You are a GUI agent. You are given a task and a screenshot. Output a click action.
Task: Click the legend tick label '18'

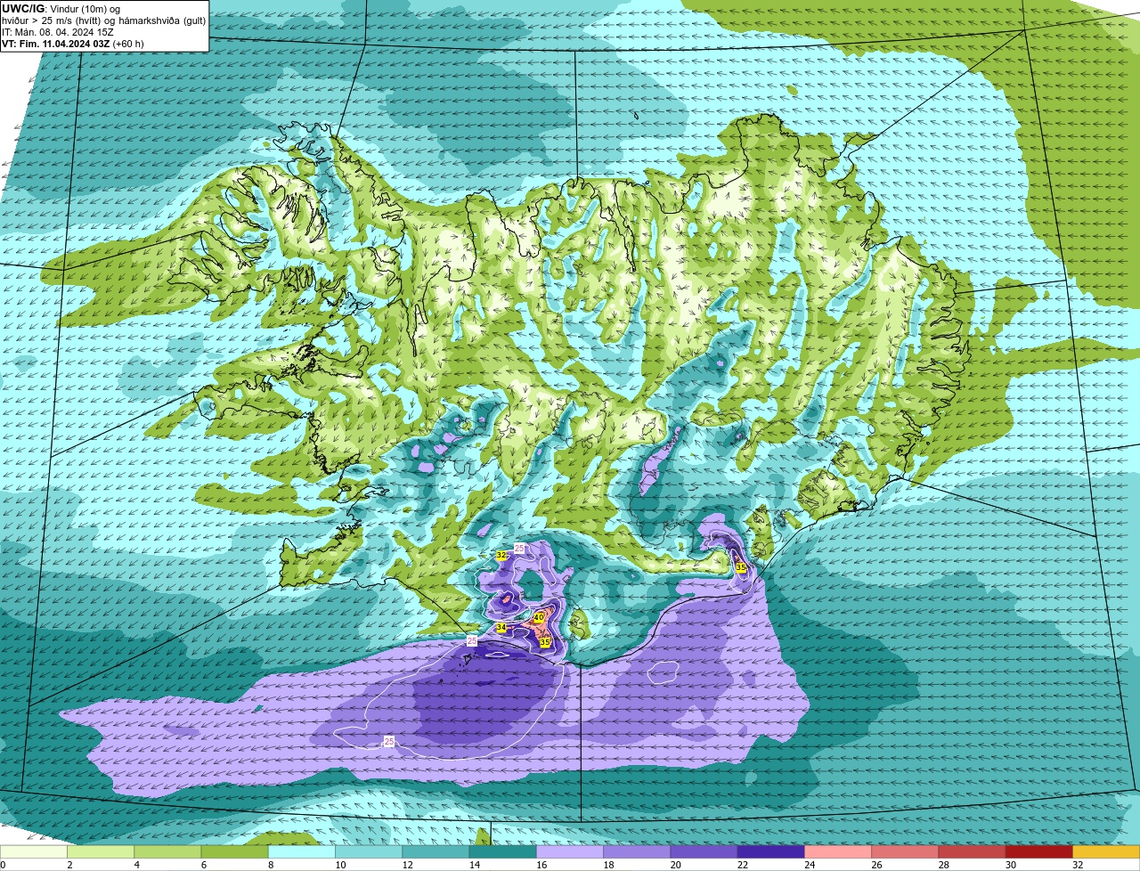tap(609, 865)
